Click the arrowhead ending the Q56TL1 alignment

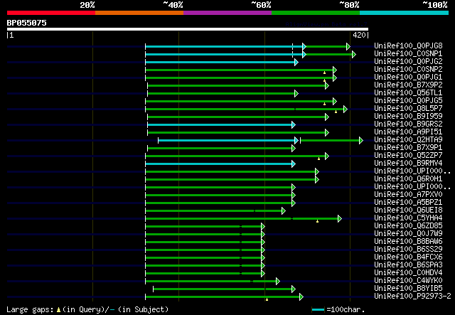pos(296,93)
